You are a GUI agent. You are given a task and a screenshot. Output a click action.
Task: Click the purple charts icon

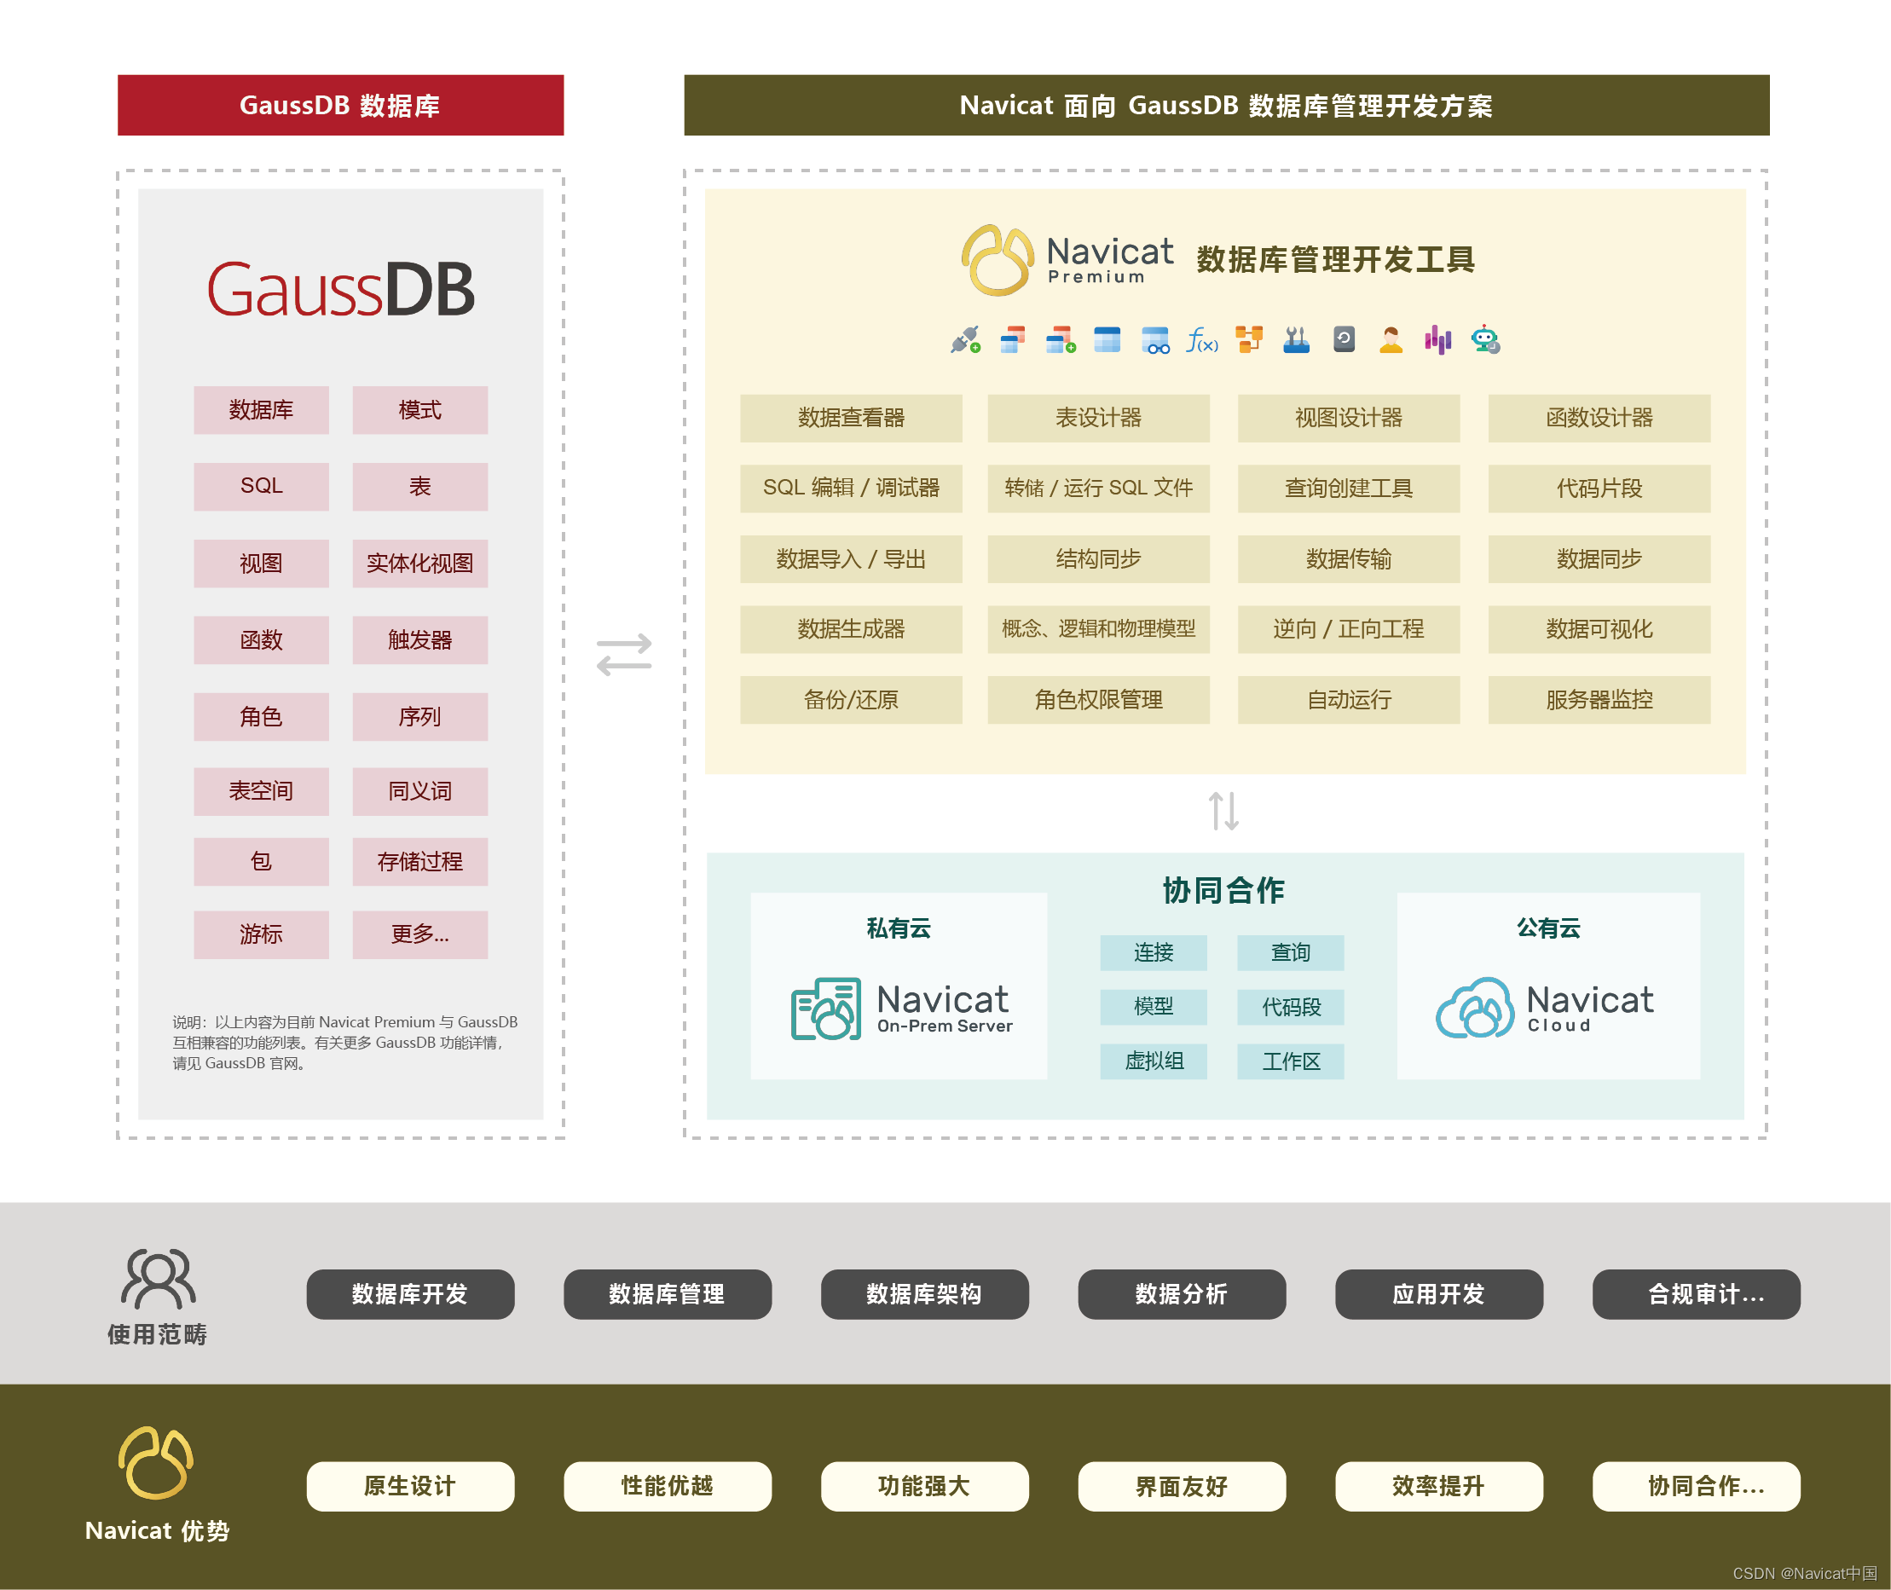point(1437,340)
